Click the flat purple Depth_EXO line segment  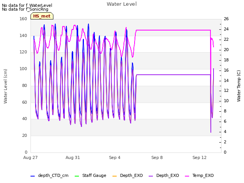point(173,75)
